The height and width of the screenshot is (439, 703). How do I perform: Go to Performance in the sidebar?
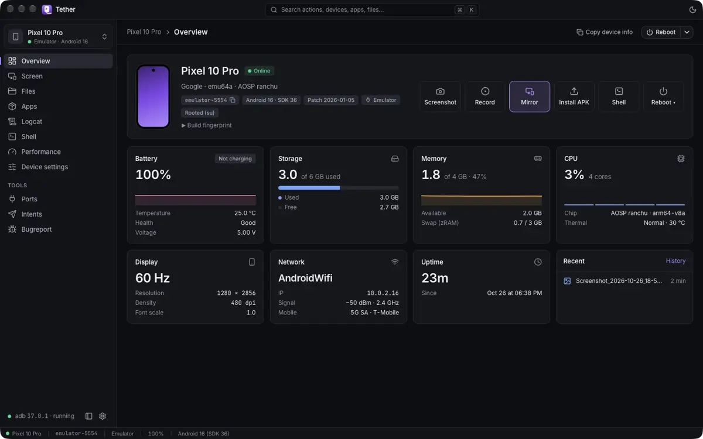pyautogui.click(x=58, y=152)
